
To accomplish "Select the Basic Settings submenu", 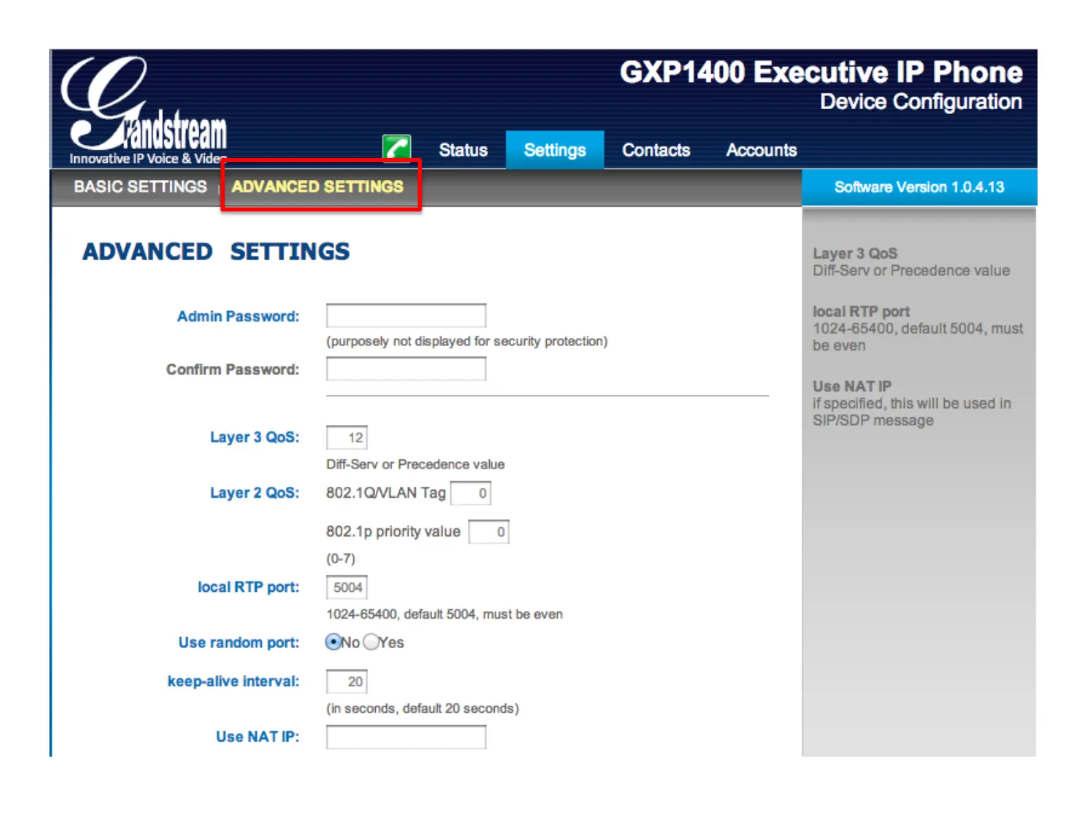I will point(140,187).
